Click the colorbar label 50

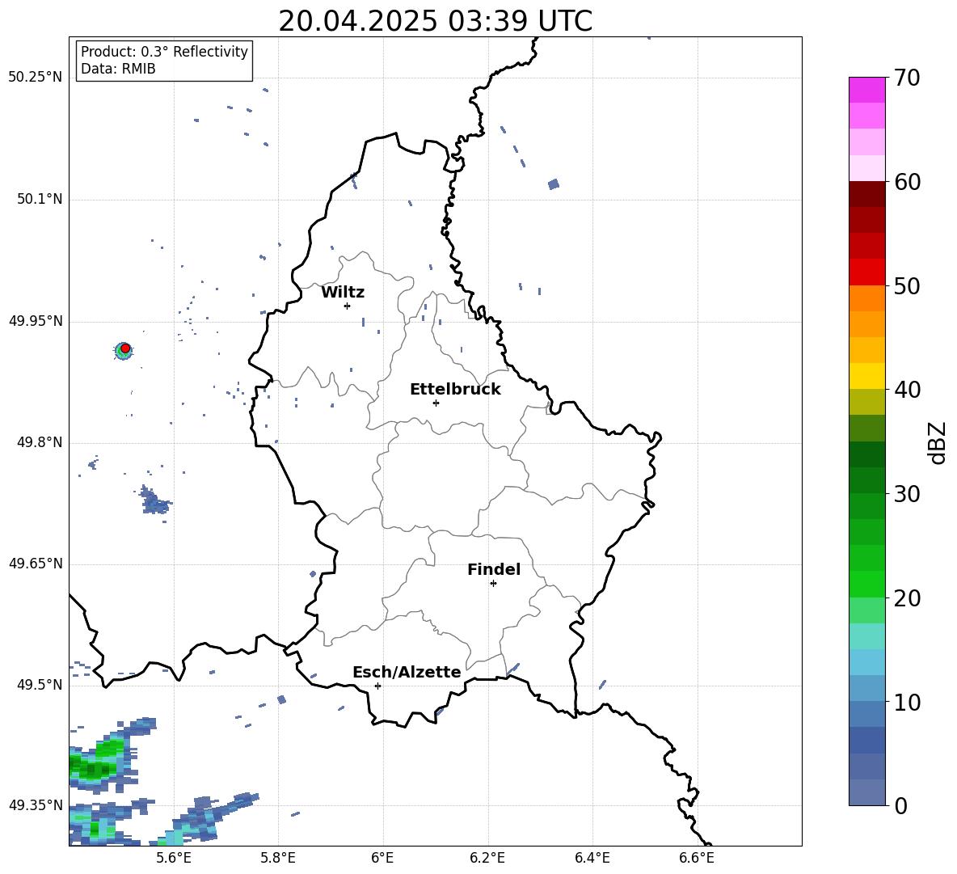(907, 286)
